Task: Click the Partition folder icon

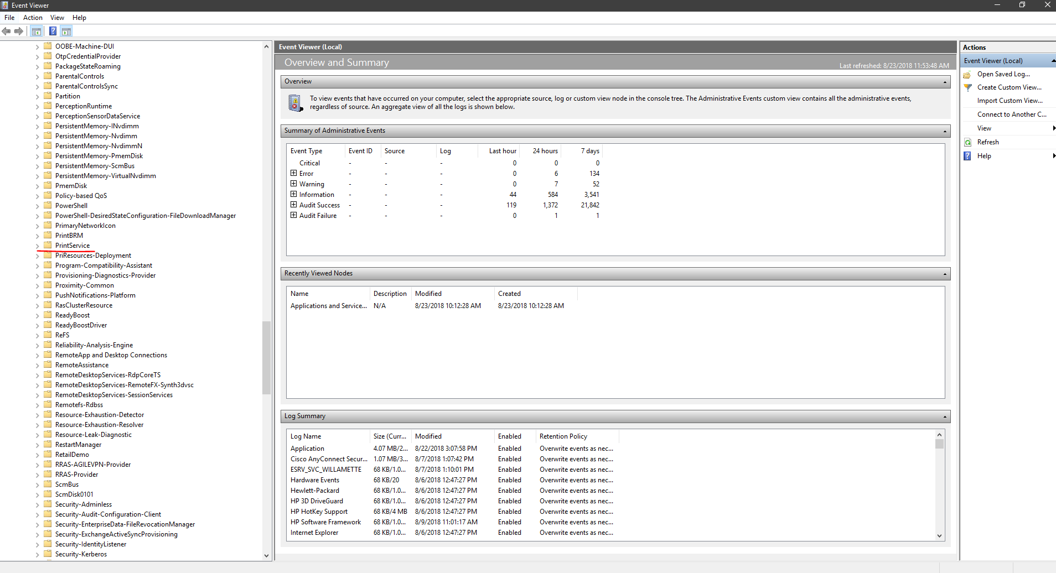Action: [48, 96]
